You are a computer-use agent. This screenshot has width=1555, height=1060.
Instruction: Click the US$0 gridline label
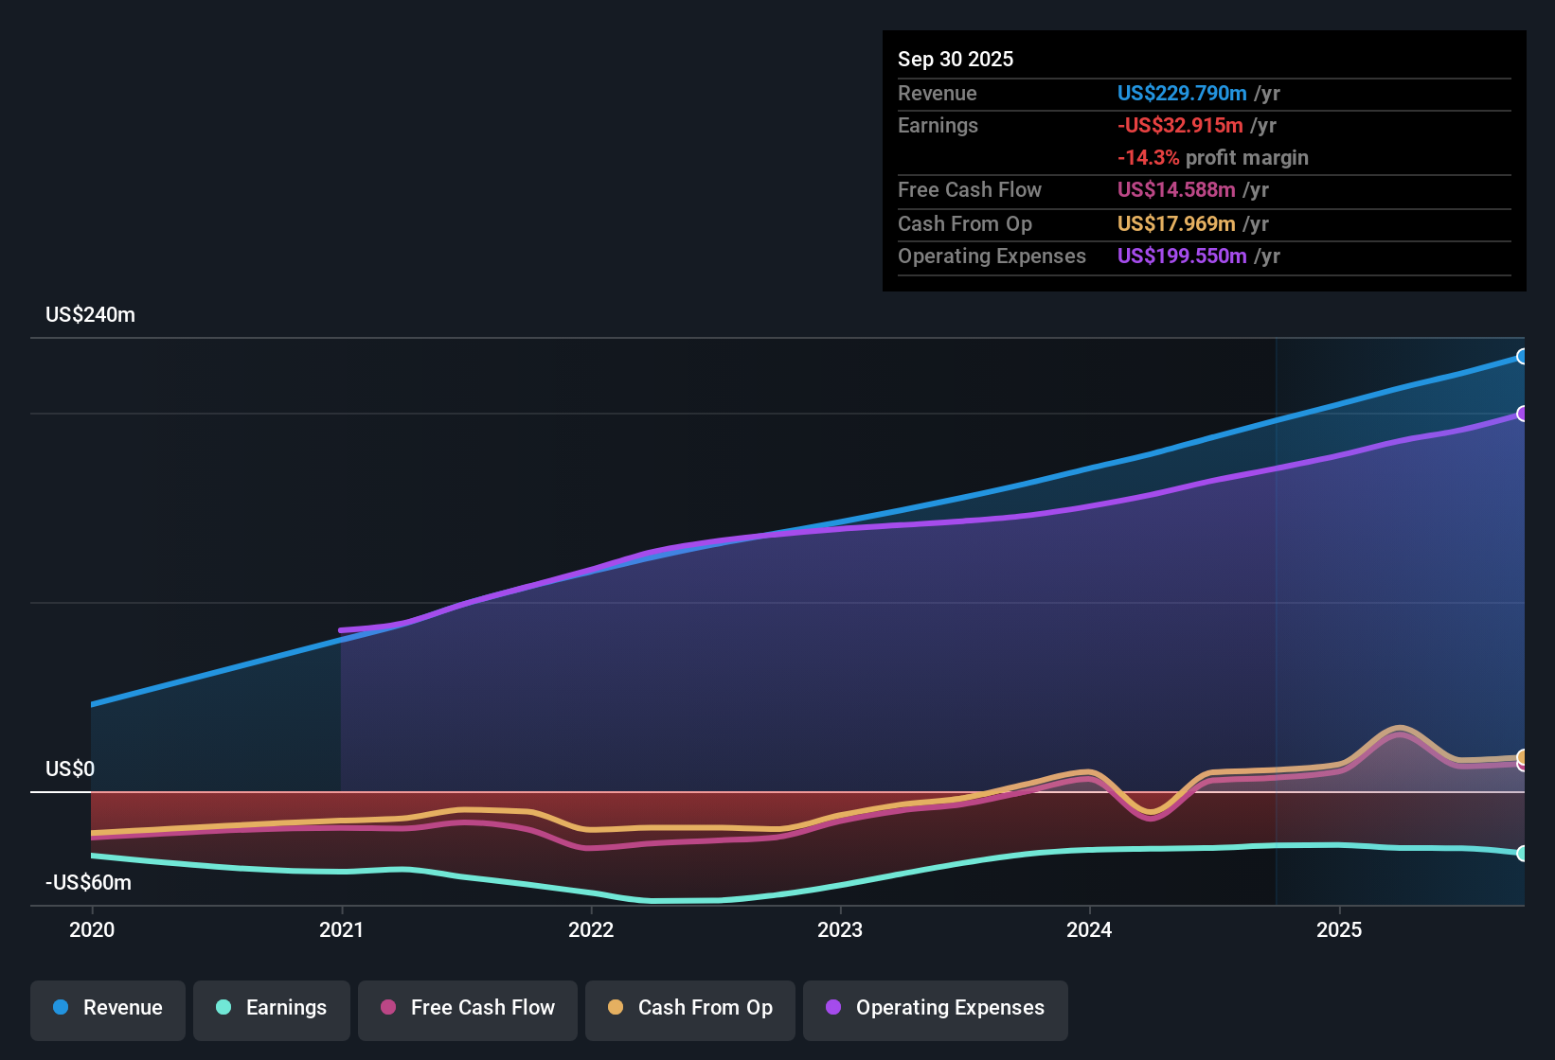click(x=68, y=769)
